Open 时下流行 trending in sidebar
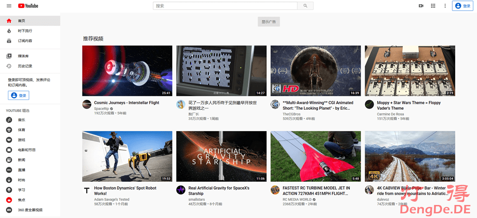This screenshot has height=218, width=477. pyautogui.click(x=25, y=31)
